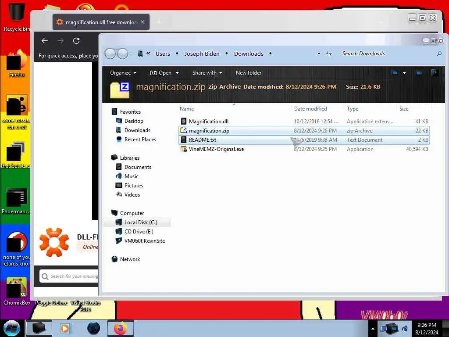Screen dimensions: 449x337
Task: Go back in the browser window
Action: [44, 41]
